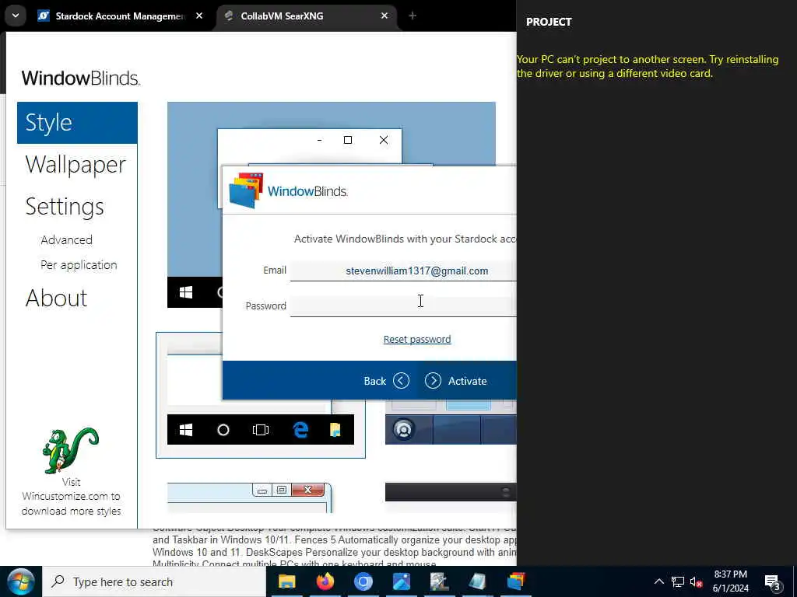Open the blue ring browser icon in taskbar
This screenshot has height=597, width=797.
[x=363, y=581]
